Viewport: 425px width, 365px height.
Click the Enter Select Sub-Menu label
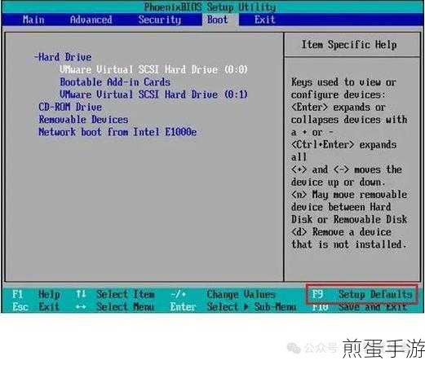coord(233,307)
